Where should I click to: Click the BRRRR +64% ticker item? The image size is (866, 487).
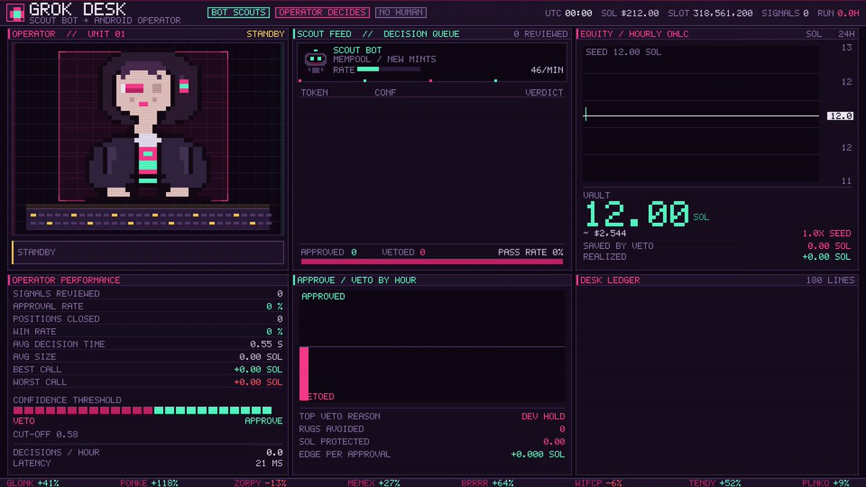pyautogui.click(x=488, y=483)
